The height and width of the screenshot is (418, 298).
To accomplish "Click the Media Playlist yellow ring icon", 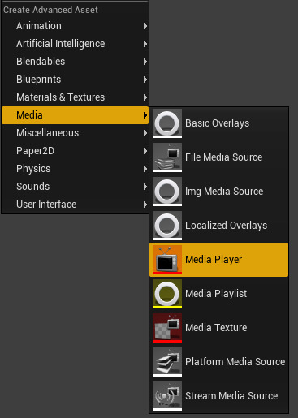I will [167, 294].
